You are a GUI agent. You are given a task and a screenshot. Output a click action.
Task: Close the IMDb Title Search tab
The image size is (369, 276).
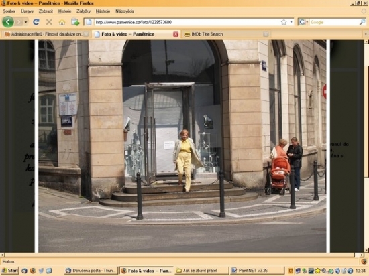tap(266, 34)
